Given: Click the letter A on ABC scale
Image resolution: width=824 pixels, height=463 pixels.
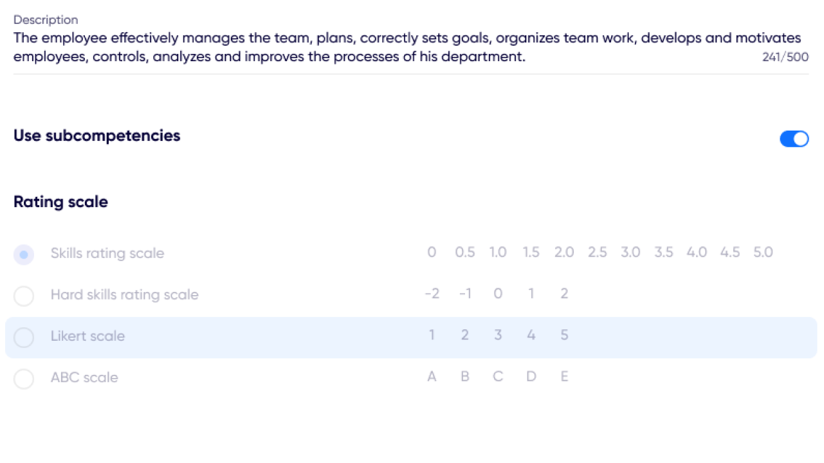Looking at the screenshot, I should coord(432,376).
